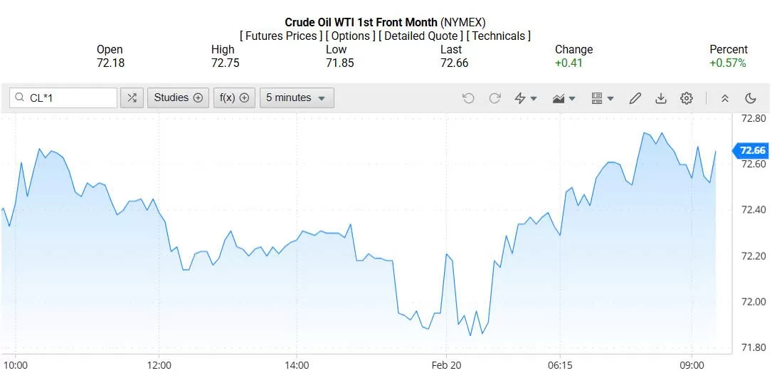Go to the Options link
This screenshot has width=772, height=373.
351,36
